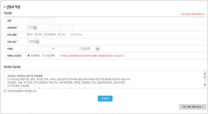This screenshot has height=114, width=208.
Task: Click the 개인정보 취급방침 section title
Action: click(12, 67)
